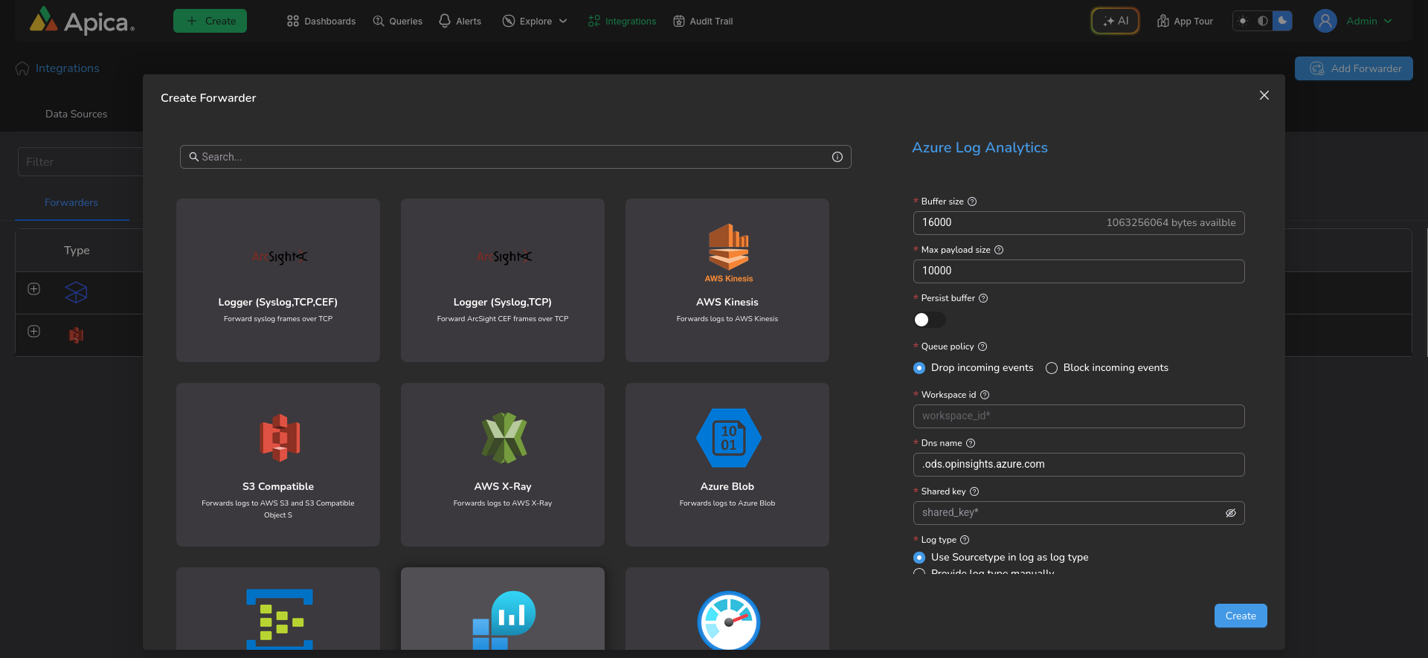Pick the AWS X-Ray forwarder icon
1428x658 pixels.
[x=504, y=438]
